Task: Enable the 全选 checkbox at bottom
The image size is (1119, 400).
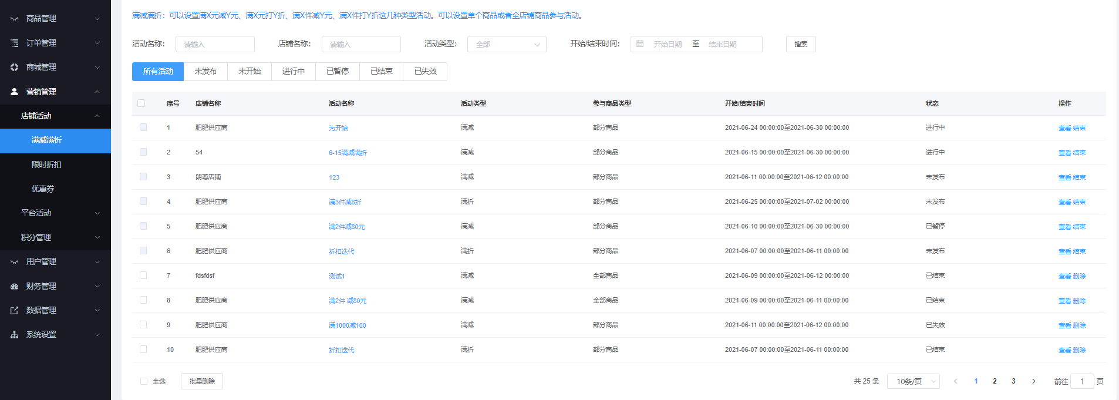Action: coord(144,381)
